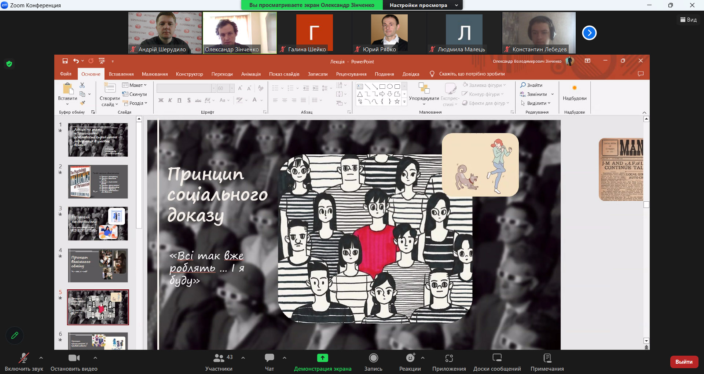Select slide 3 thumbnail Принцип контрасту
704x374 pixels.
click(x=98, y=224)
